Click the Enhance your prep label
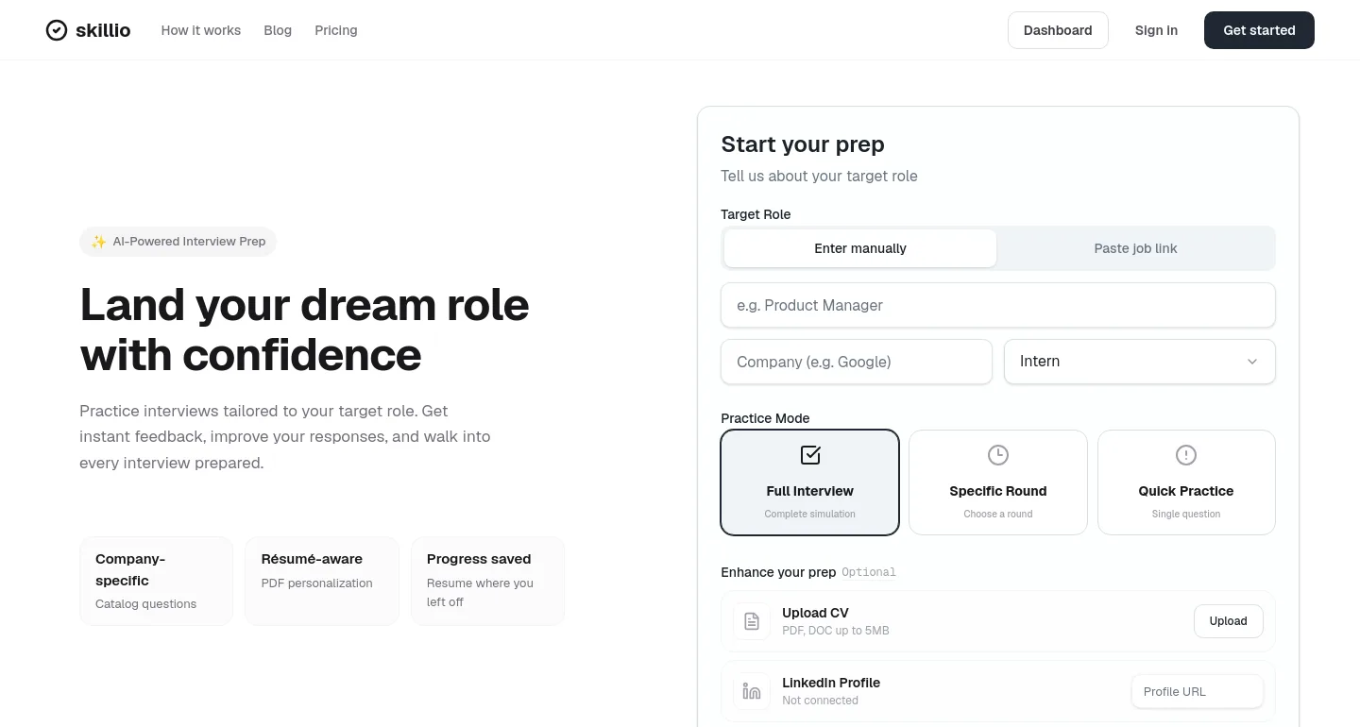This screenshot has width=1360, height=727. 778,572
